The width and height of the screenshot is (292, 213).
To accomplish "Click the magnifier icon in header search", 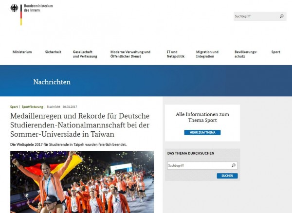I will pos(282,16).
